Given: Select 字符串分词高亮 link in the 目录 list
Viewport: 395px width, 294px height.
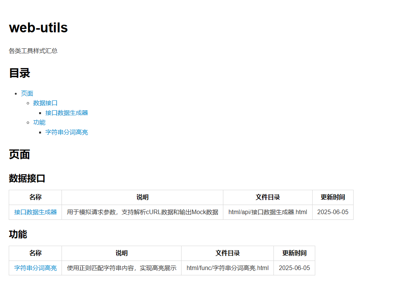Looking at the screenshot, I should pyautogui.click(x=66, y=132).
